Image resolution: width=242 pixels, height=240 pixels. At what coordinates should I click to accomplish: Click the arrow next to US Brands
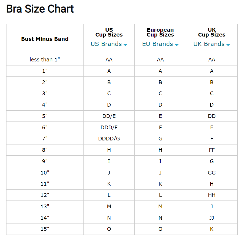click(125, 45)
